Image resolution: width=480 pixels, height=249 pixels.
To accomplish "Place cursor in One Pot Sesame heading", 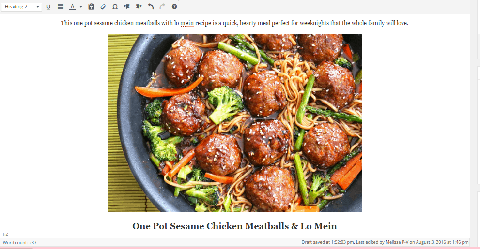I will [234, 226].
